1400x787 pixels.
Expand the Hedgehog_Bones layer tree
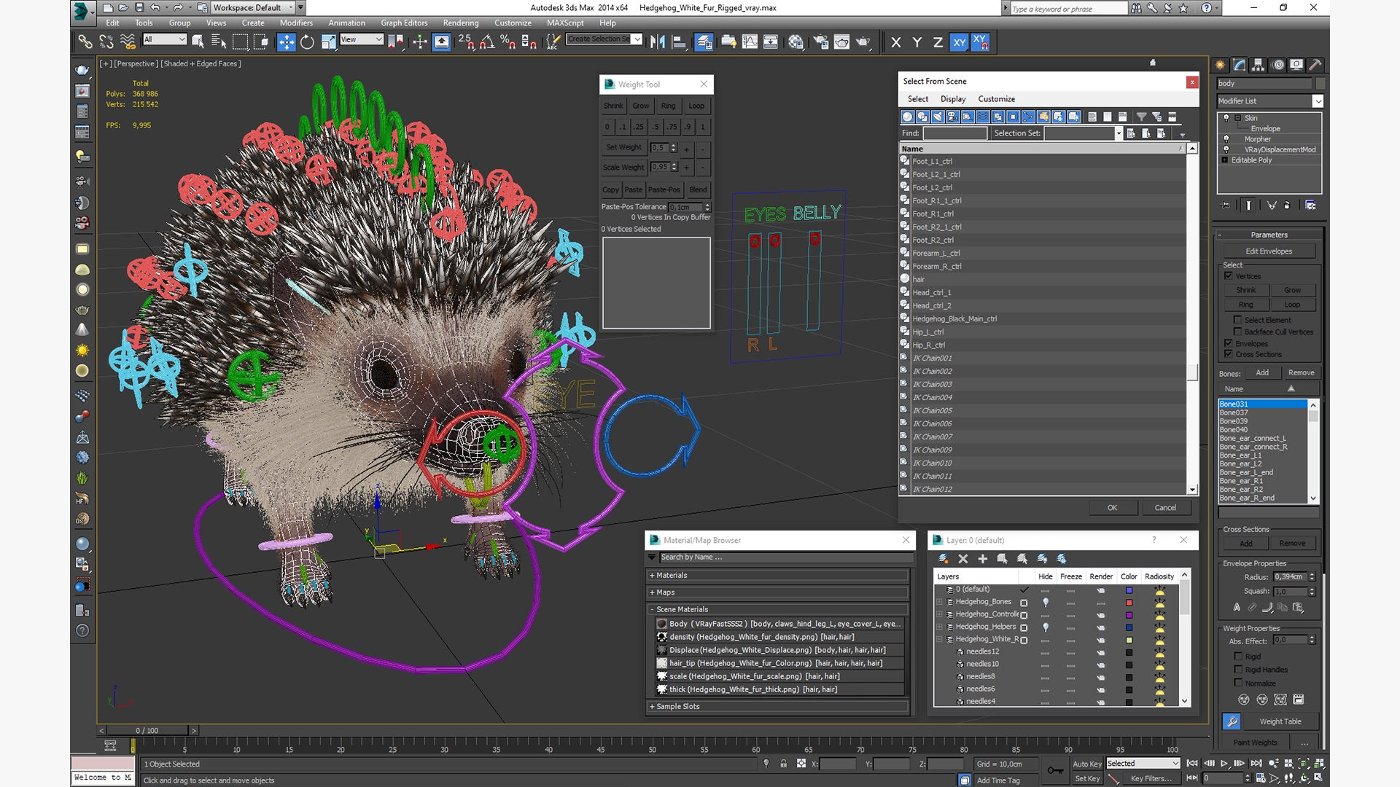(939, 602)
